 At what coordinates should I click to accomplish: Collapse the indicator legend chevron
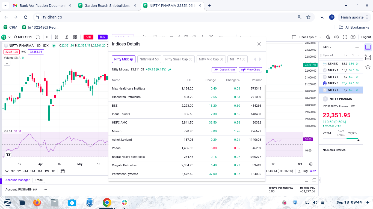pos(7,63)
